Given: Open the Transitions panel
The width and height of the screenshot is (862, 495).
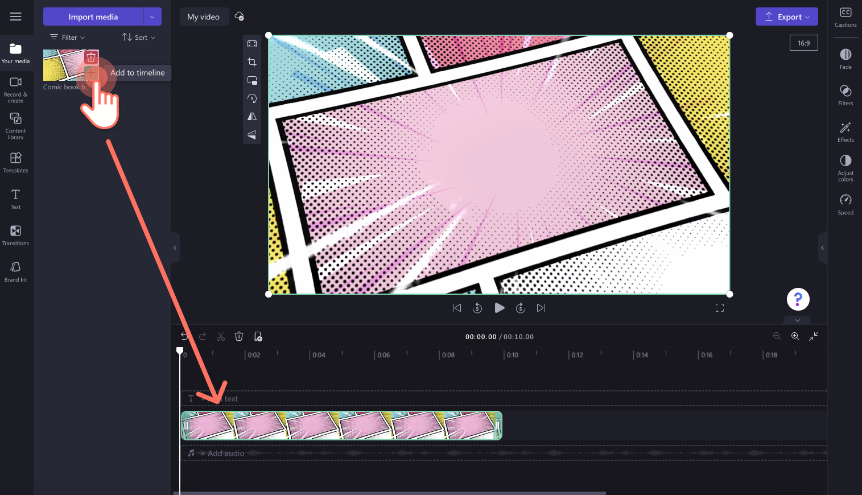Looking at the screenshot, I should 15,235.
